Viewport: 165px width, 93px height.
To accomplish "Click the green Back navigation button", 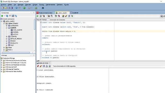I will click(24, 8).
